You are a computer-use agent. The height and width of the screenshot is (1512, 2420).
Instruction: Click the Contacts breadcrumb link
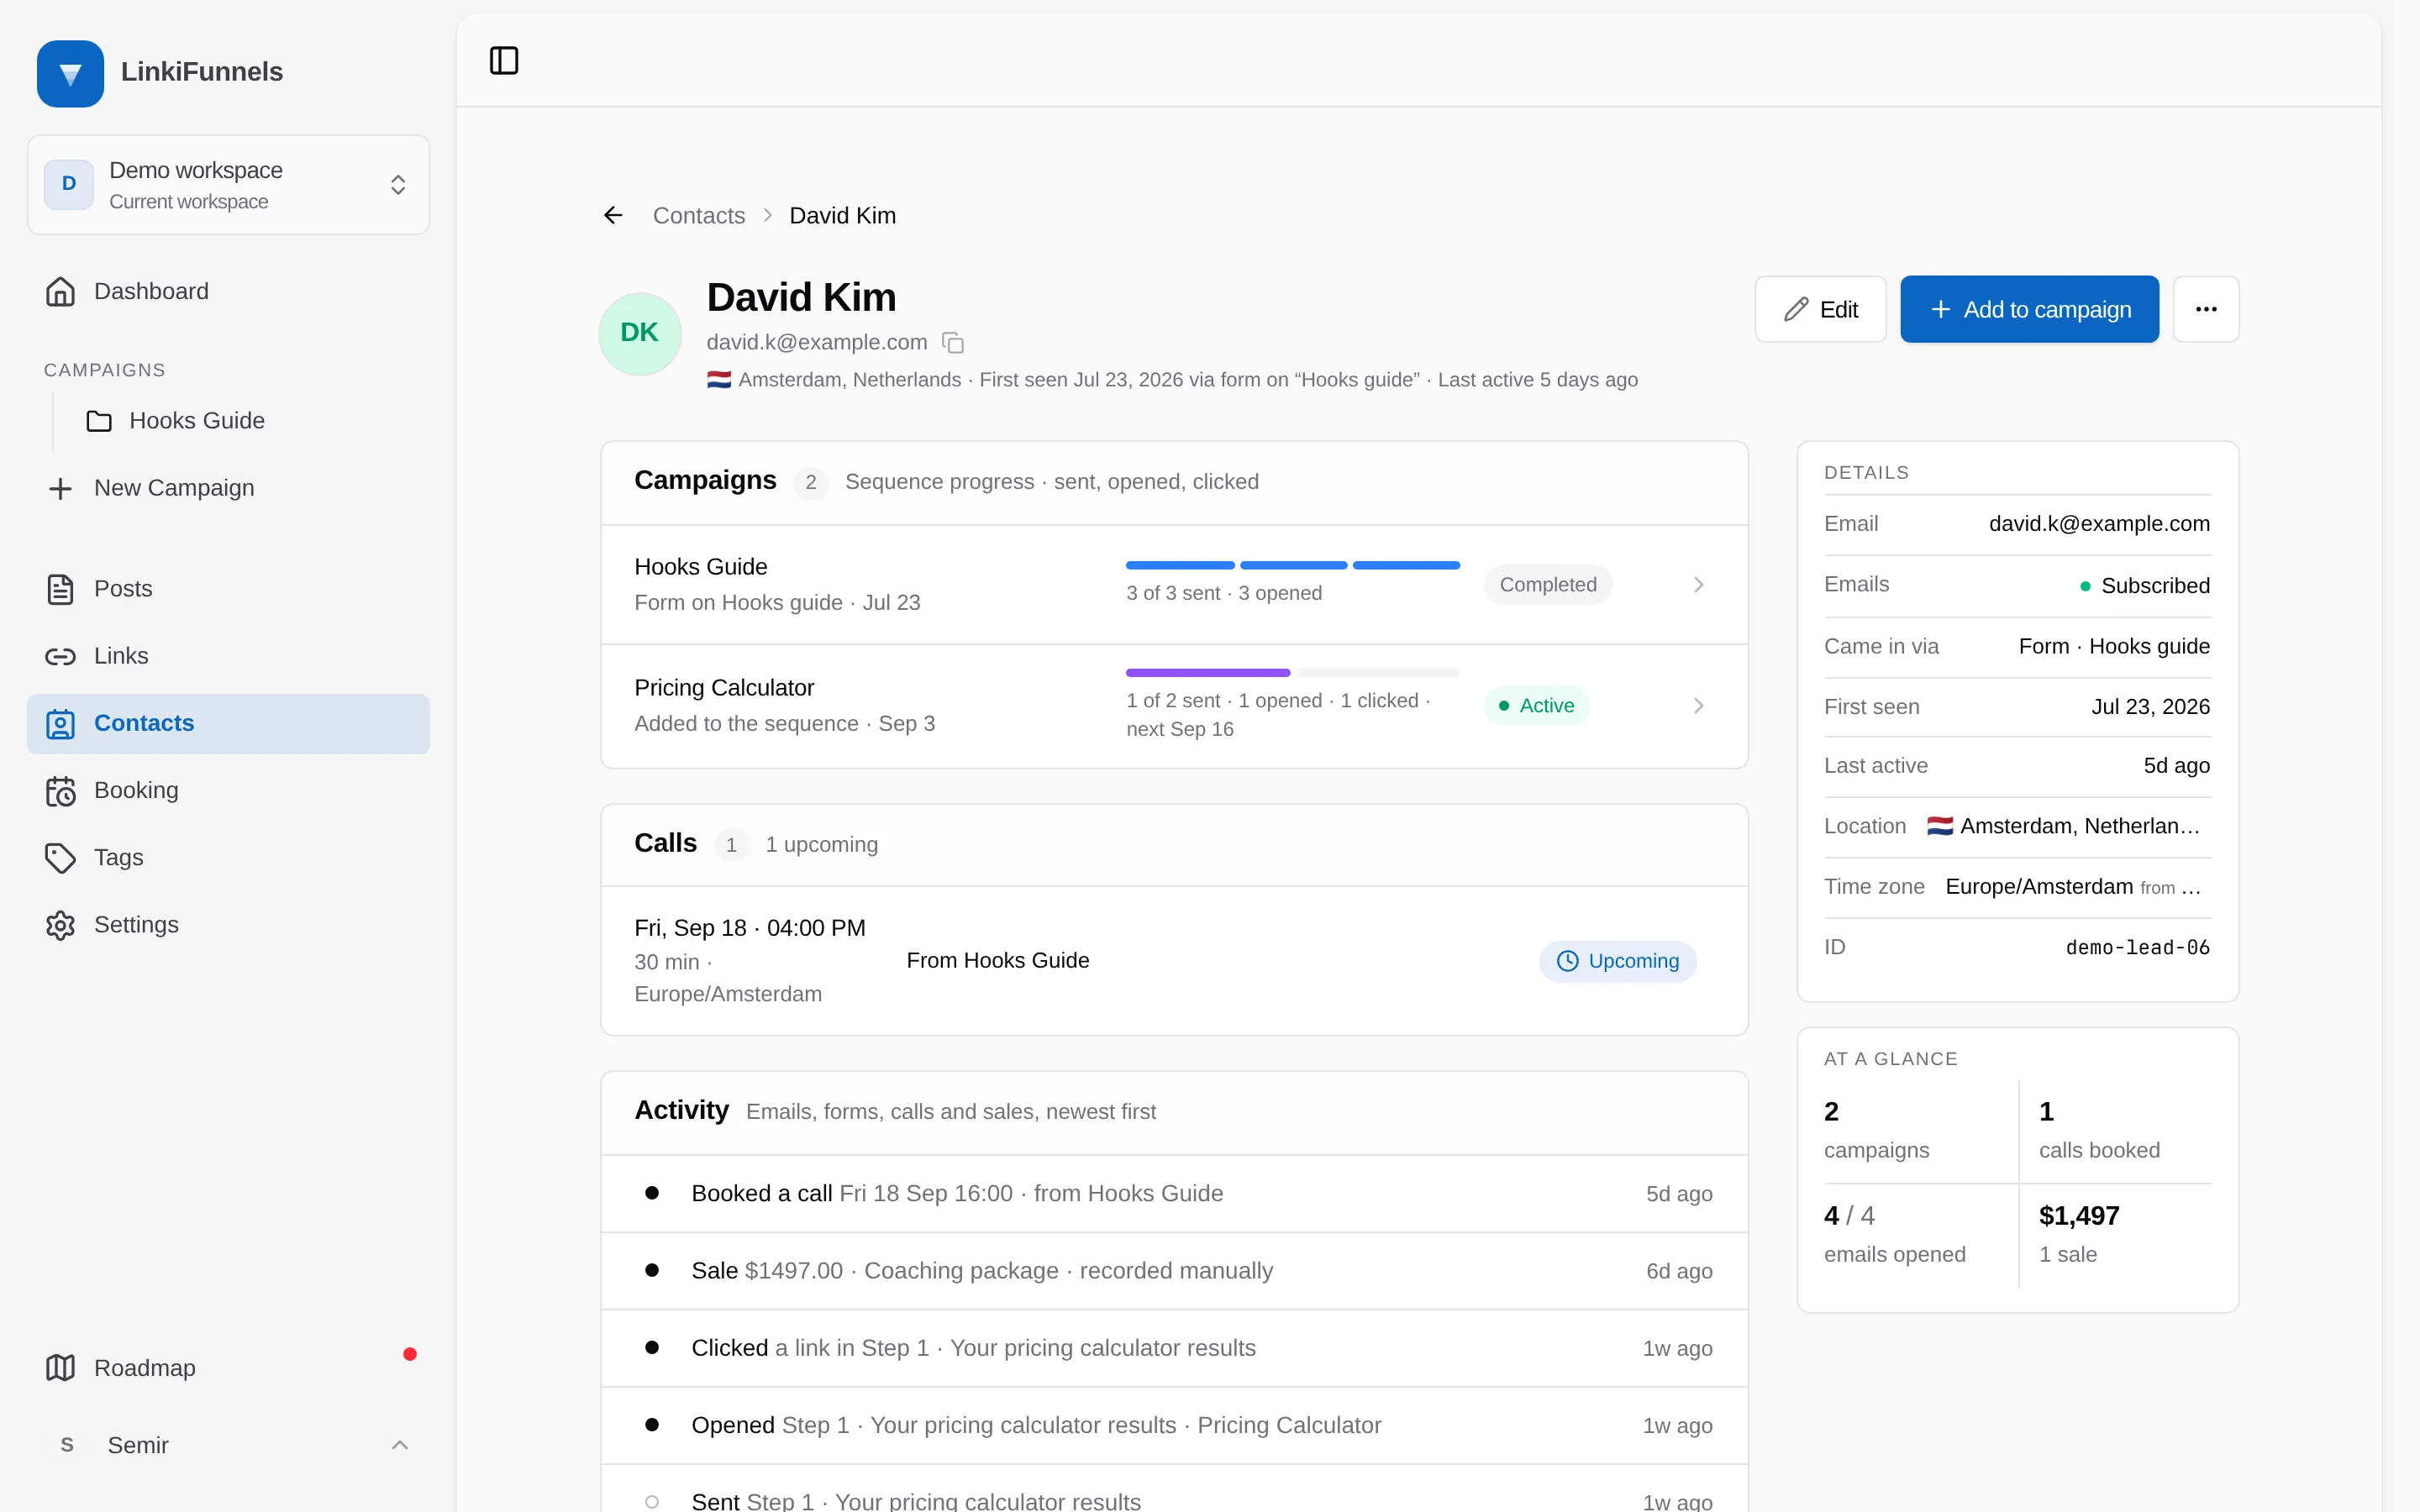(x=698, y=215)
